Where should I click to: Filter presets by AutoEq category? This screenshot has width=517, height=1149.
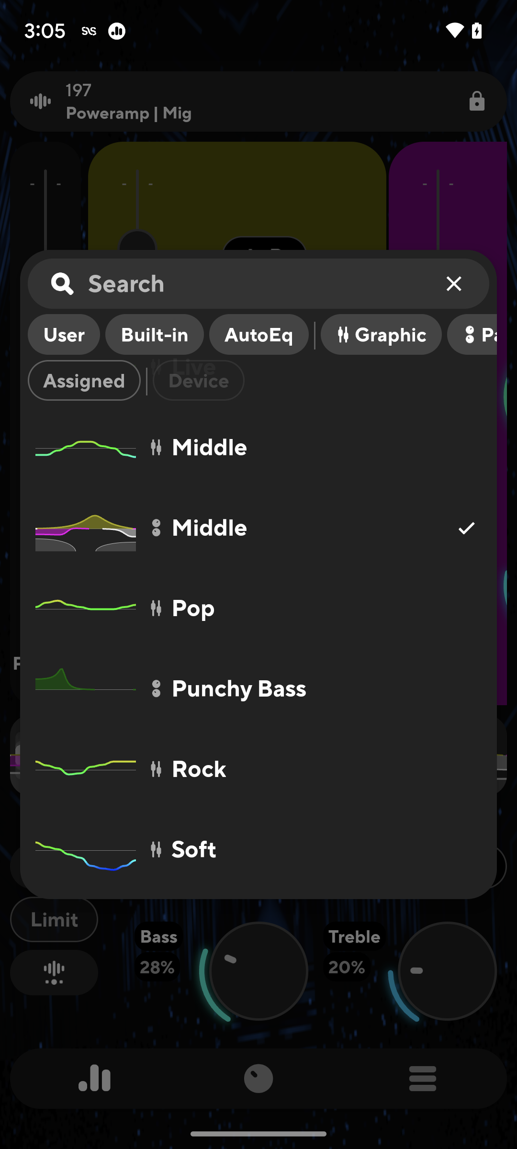pyautogui.click(x=258, y=335)
